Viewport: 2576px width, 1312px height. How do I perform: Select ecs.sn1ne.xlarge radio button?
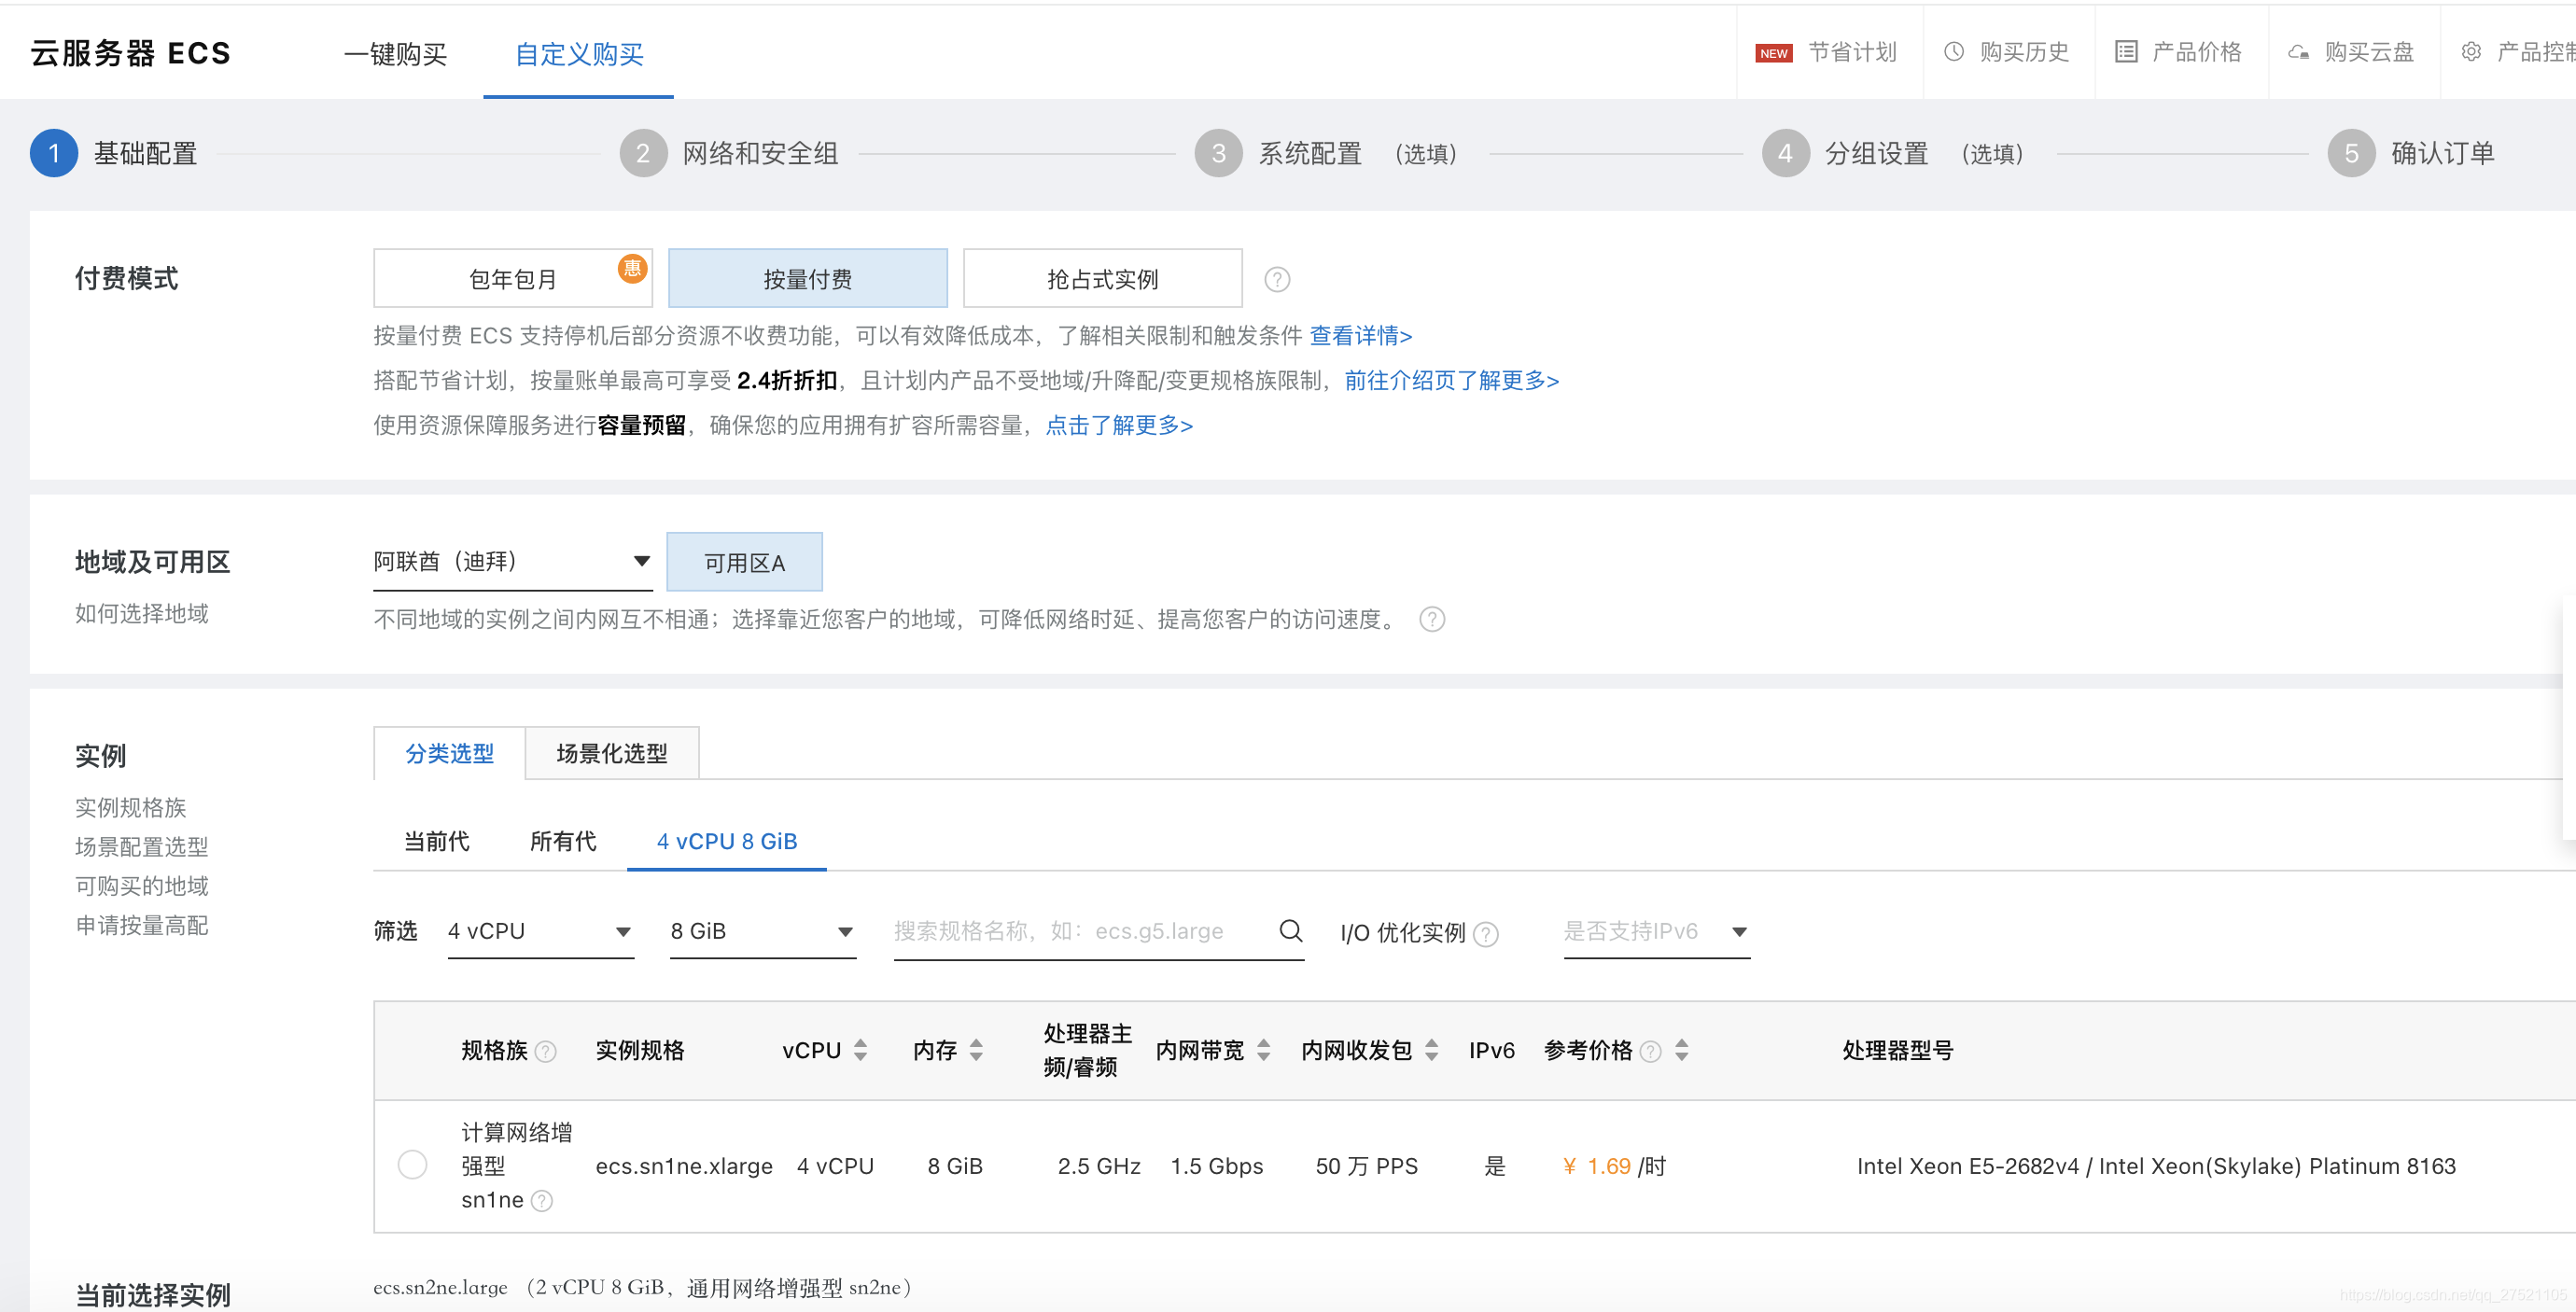[x=412, y=1165]
